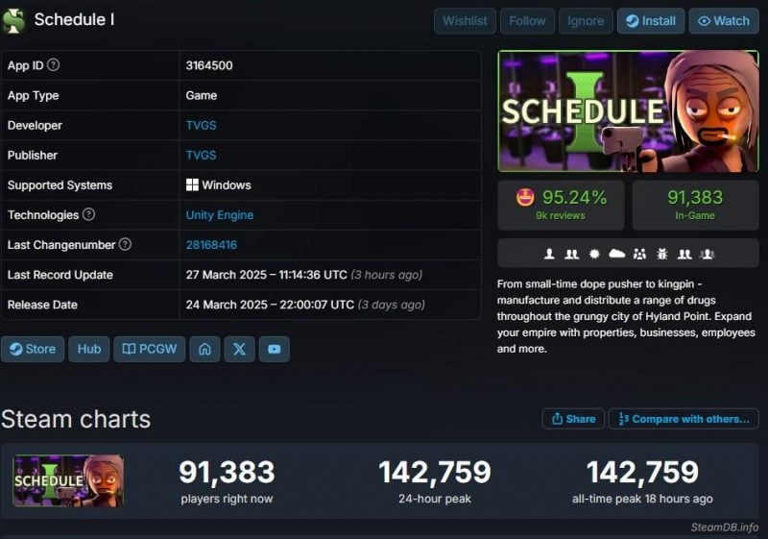The image size is (768, 539).
Task: Open the Hub link button
Action: (89, 349)
